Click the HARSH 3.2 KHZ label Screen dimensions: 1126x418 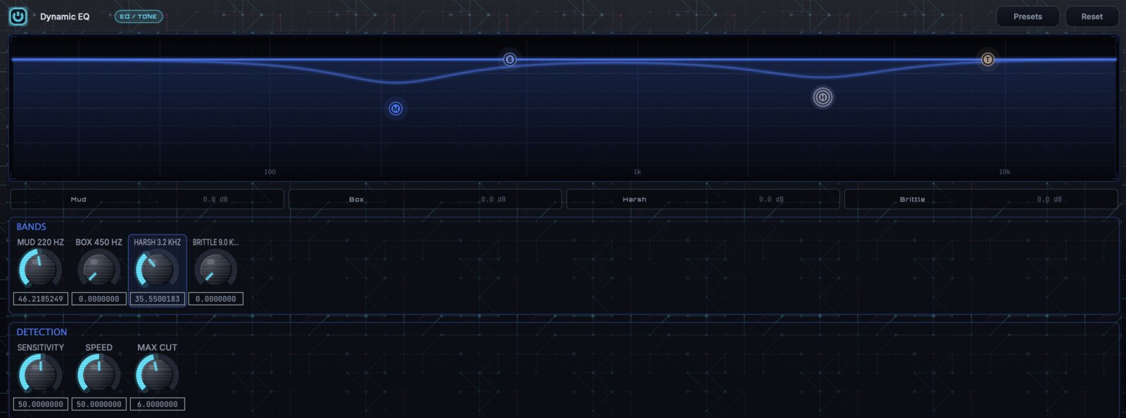[157, 242]
